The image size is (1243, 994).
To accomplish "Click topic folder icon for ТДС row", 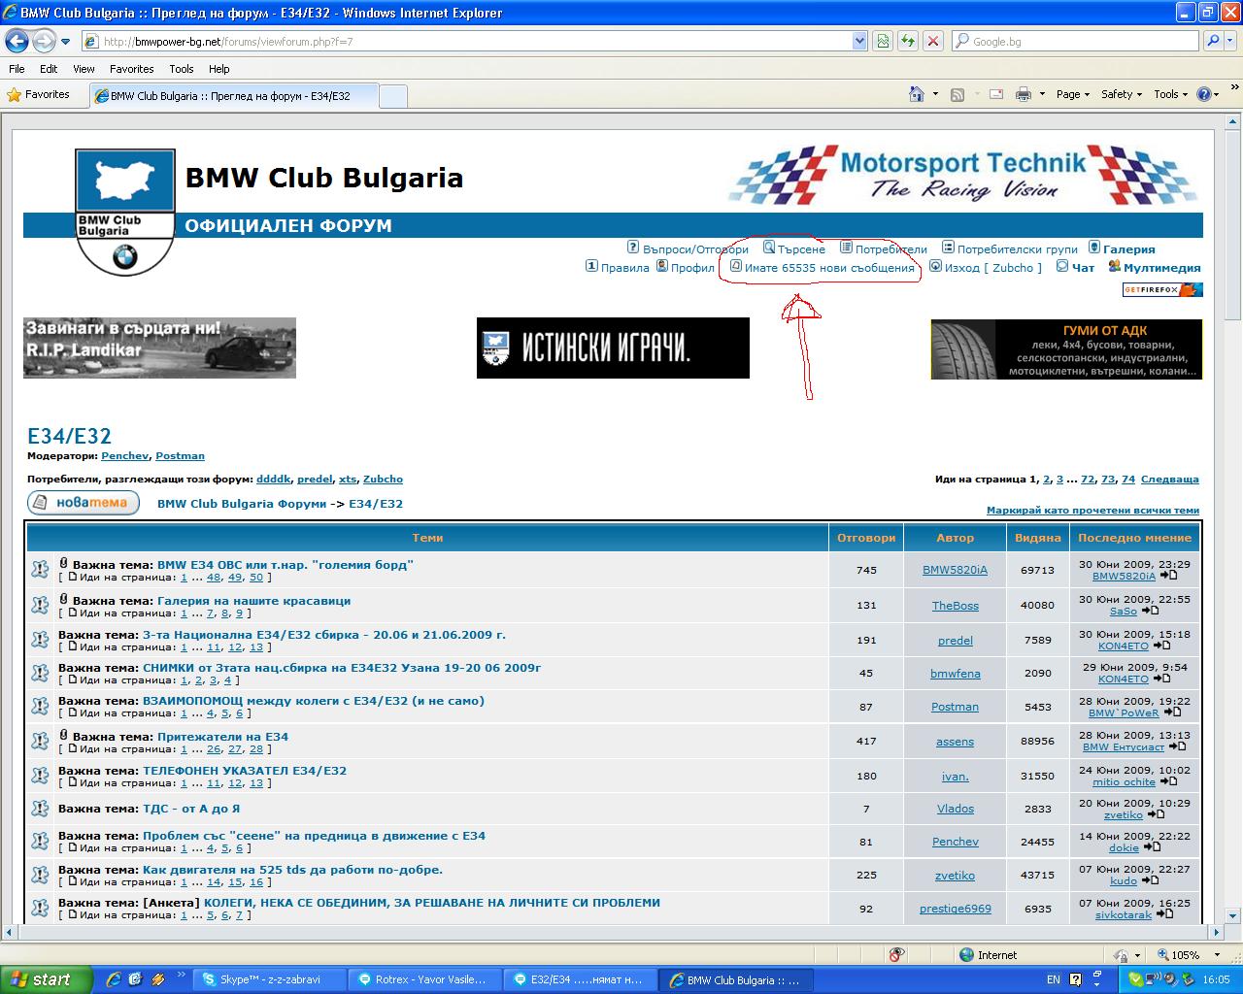I will pyautogui.click(x=40, y=809).
